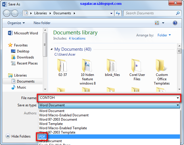Close the Save As dialog
The height and width of the screenshot is (145, 184).
(x=175, y=3)
